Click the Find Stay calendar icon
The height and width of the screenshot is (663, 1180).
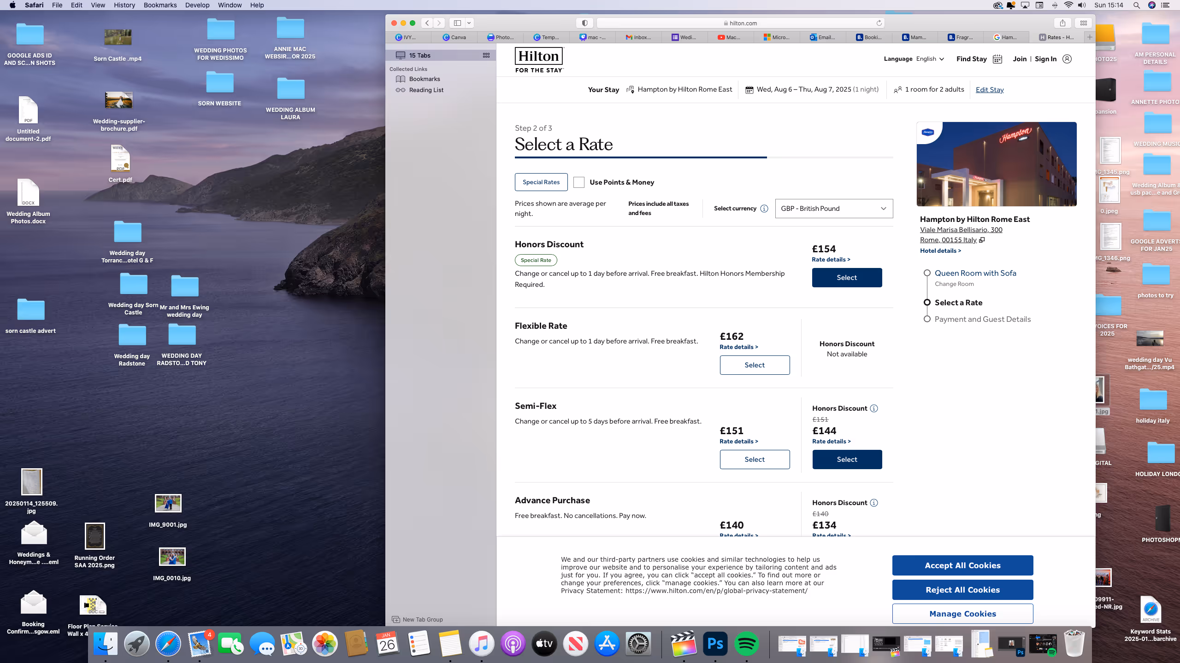[x=997, y=59]
